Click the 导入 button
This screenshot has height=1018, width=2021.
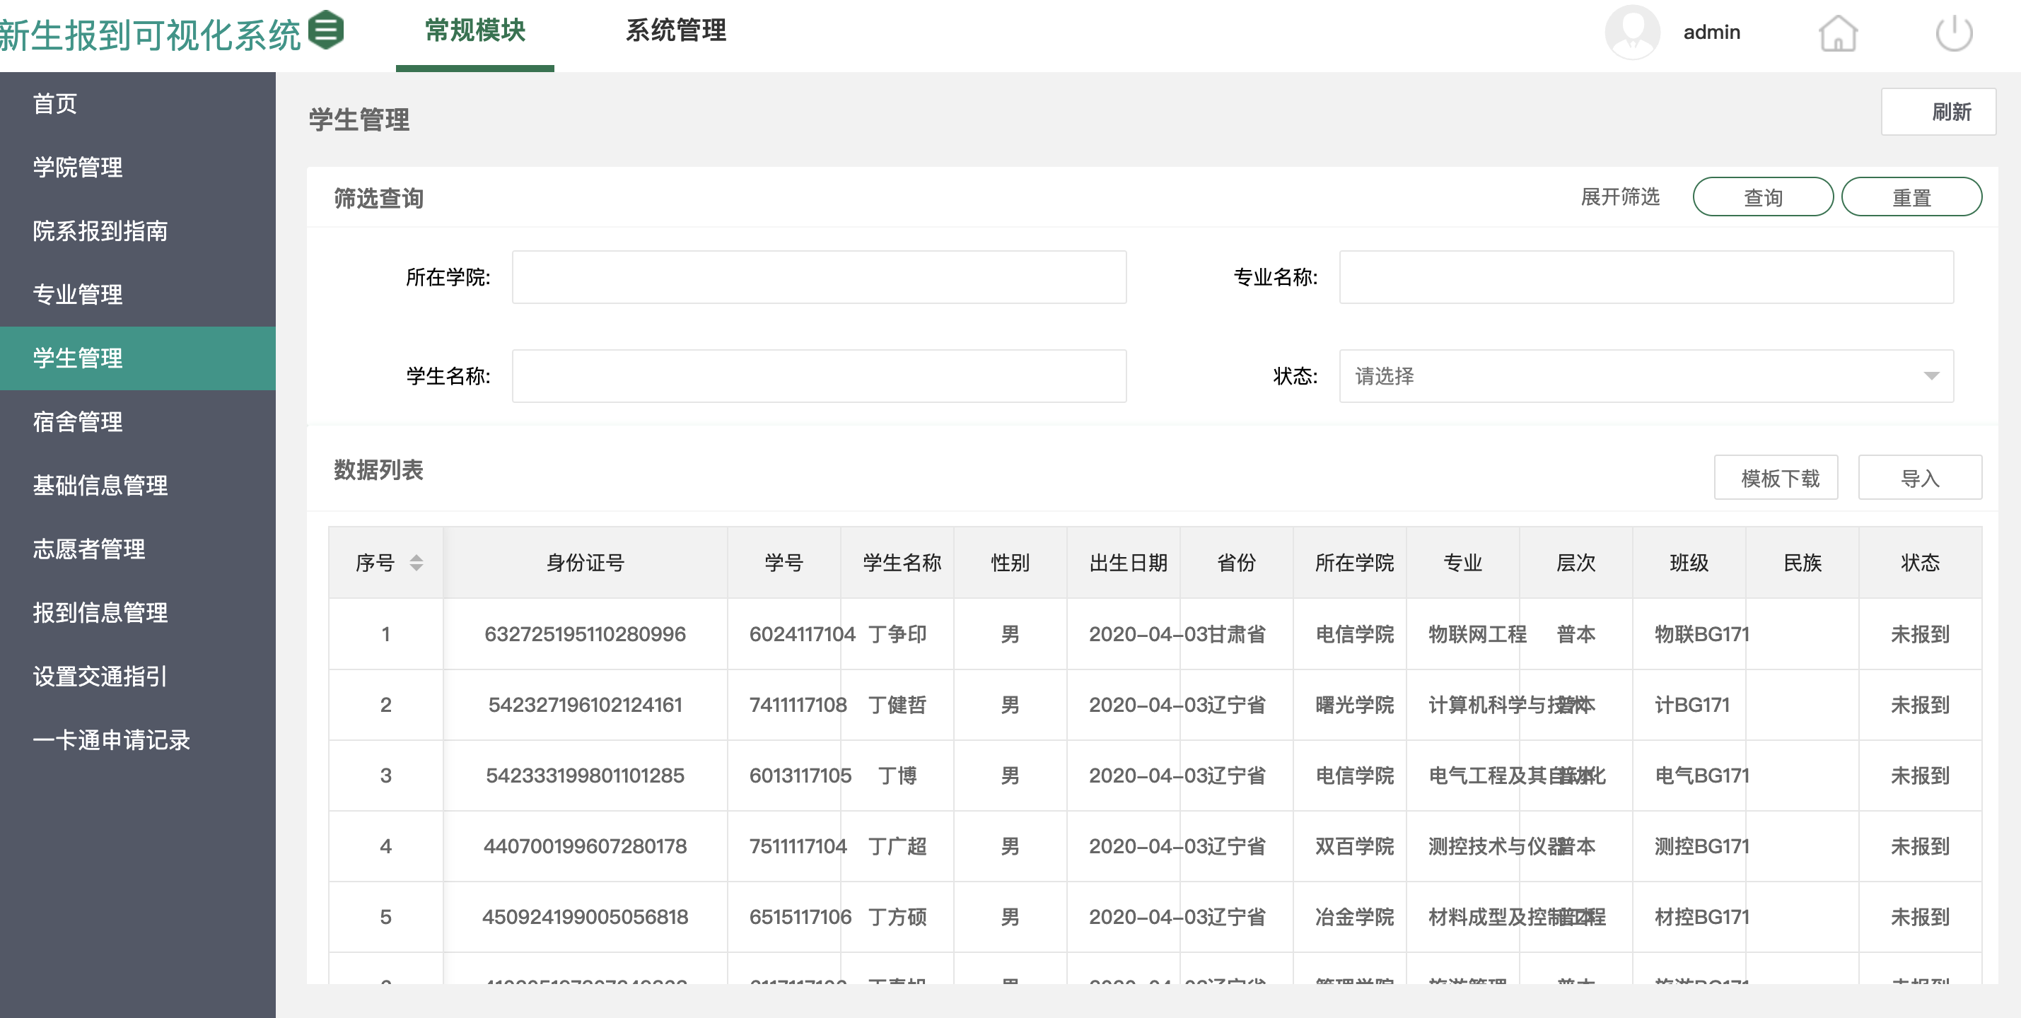tap(1919, 478)
